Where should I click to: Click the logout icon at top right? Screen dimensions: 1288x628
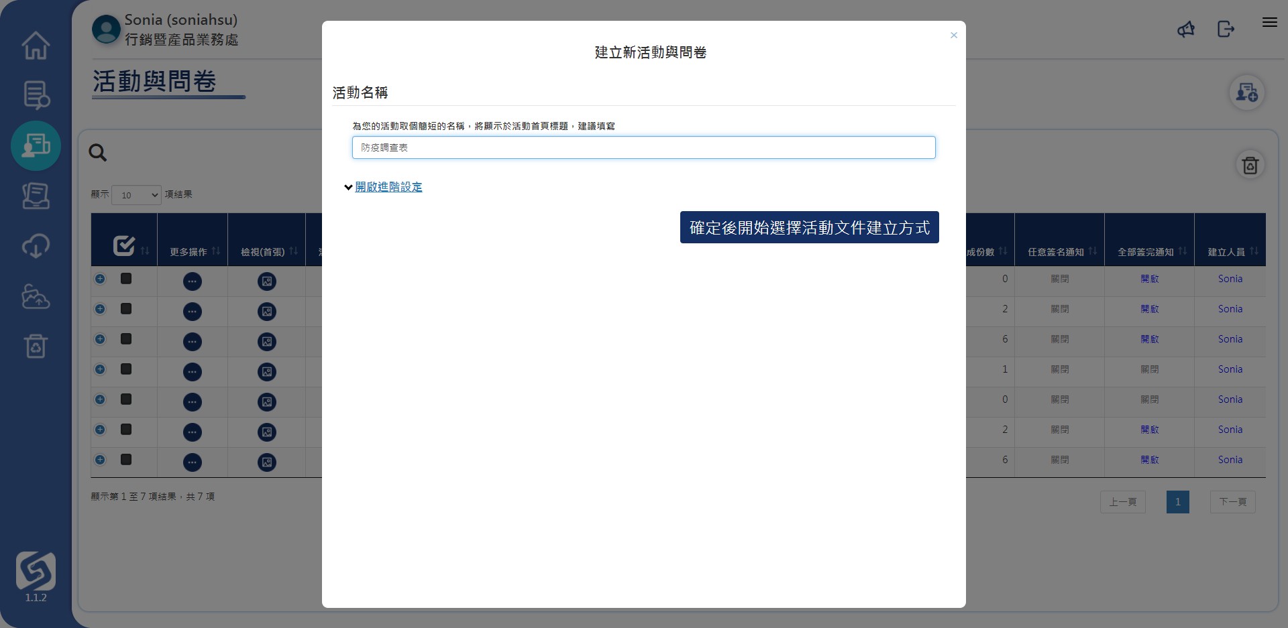pos(1226,29)
